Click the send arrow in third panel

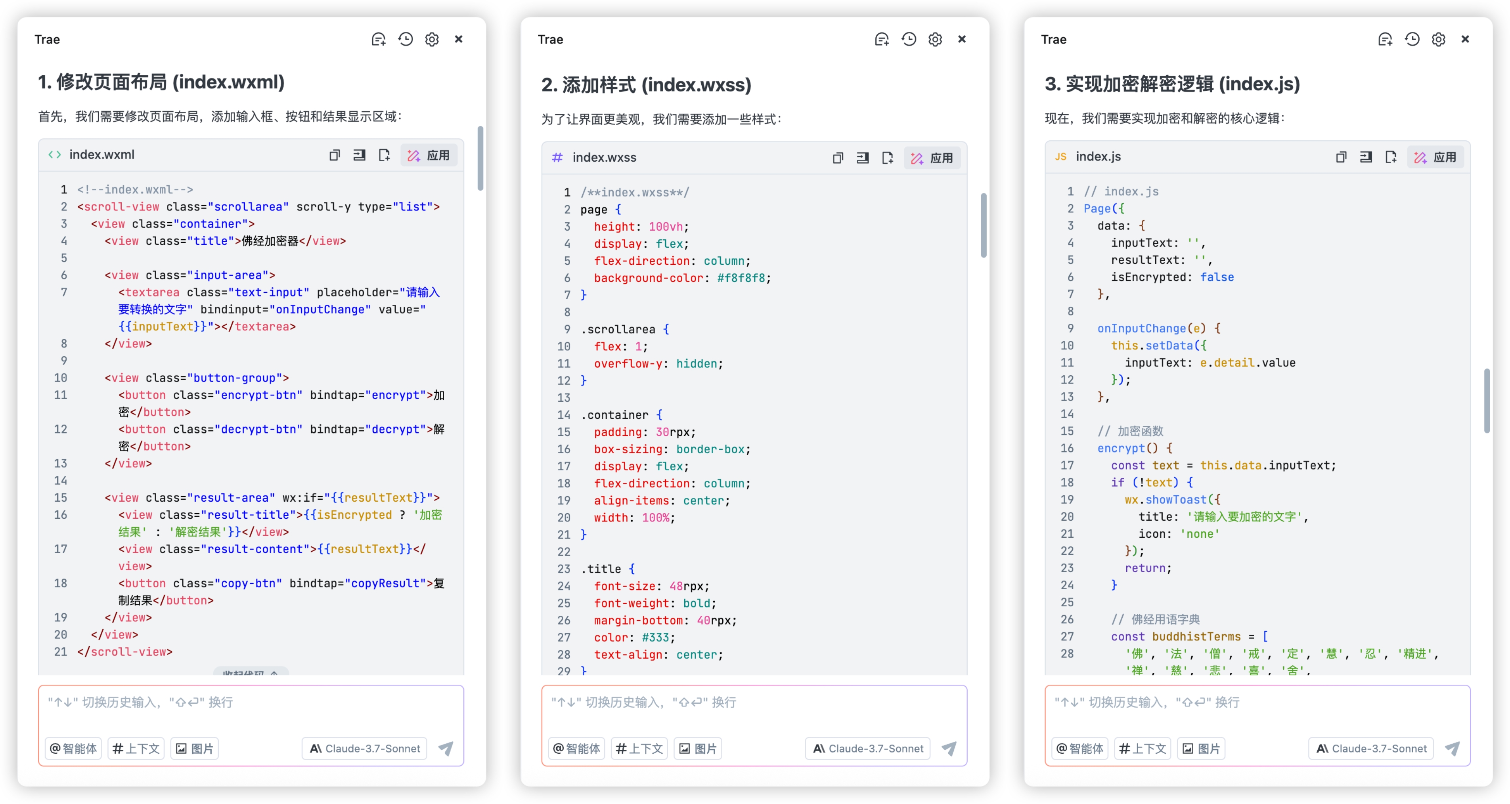pyautogui.click(x=1453, y=749)
